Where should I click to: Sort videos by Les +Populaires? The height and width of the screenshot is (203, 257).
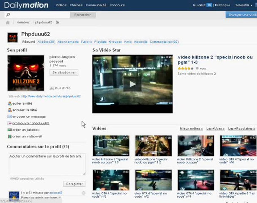click(x=242, y=129)
